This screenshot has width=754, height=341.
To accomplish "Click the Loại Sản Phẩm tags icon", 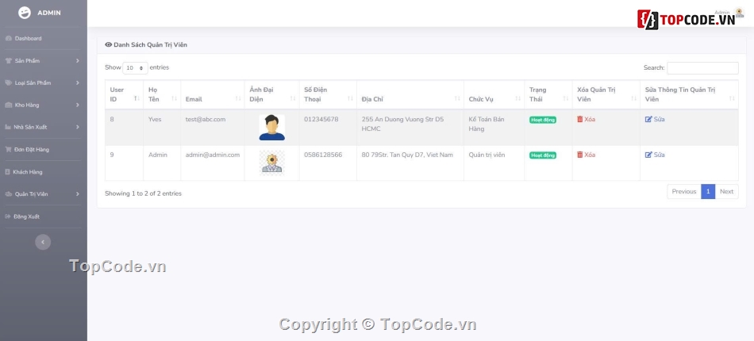I will point(8,83).
